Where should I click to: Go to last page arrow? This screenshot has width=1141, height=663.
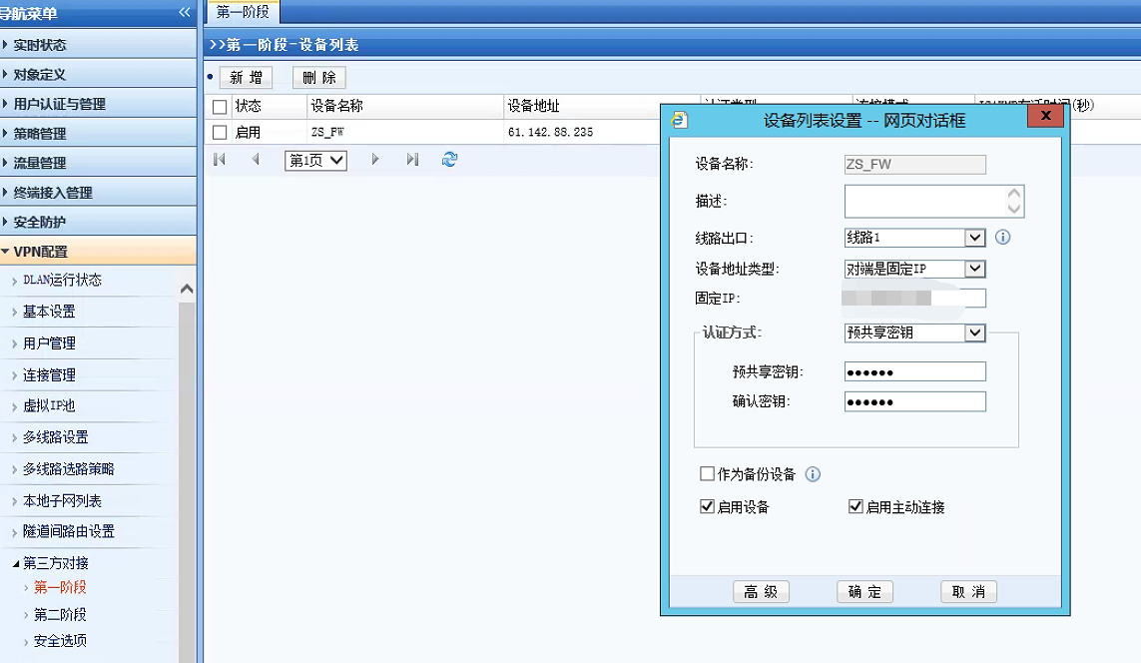click(x=412, y=160)
